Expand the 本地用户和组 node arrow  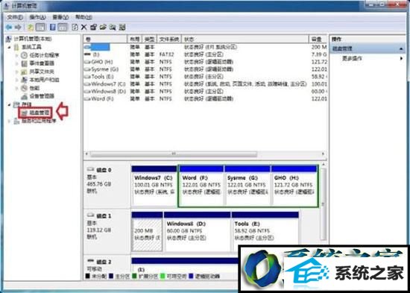(x=16, y=80)
